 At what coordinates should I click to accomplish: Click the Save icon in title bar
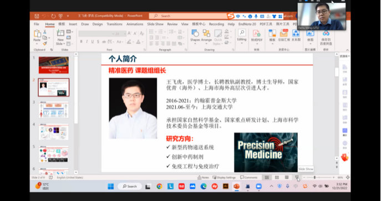(37, 16)
